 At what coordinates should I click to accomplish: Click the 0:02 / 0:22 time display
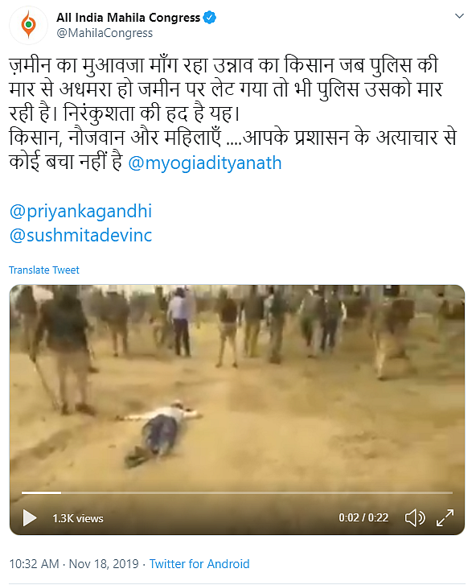coord(363,518)
